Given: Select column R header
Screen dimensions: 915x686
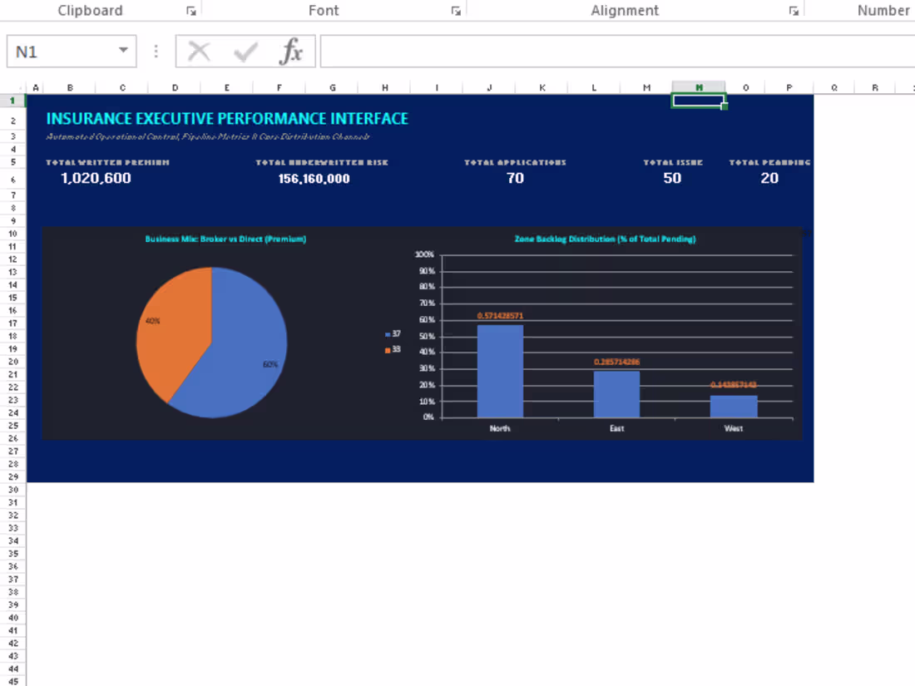Looking at the screenshot, I should click(x=875, y=87).
